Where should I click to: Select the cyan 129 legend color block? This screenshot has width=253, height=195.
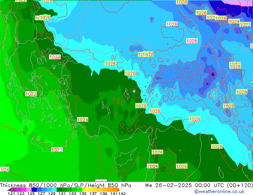tap(54, 190)
